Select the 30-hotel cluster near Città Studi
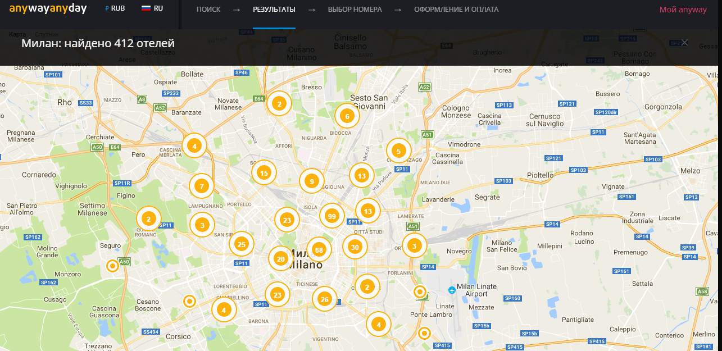Image resolution: width=722 pixels, height=351 pixels. [355, 247]
